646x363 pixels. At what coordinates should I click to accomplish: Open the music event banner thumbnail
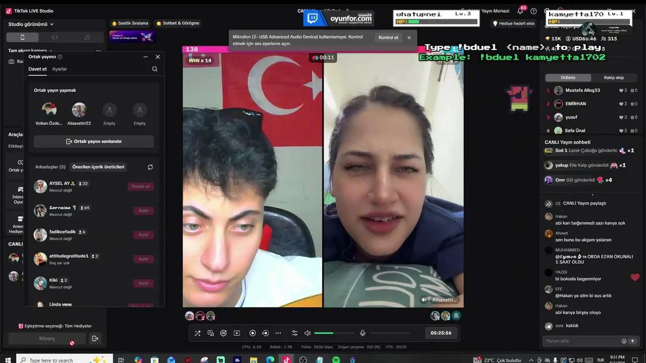[x=133, y=36]
